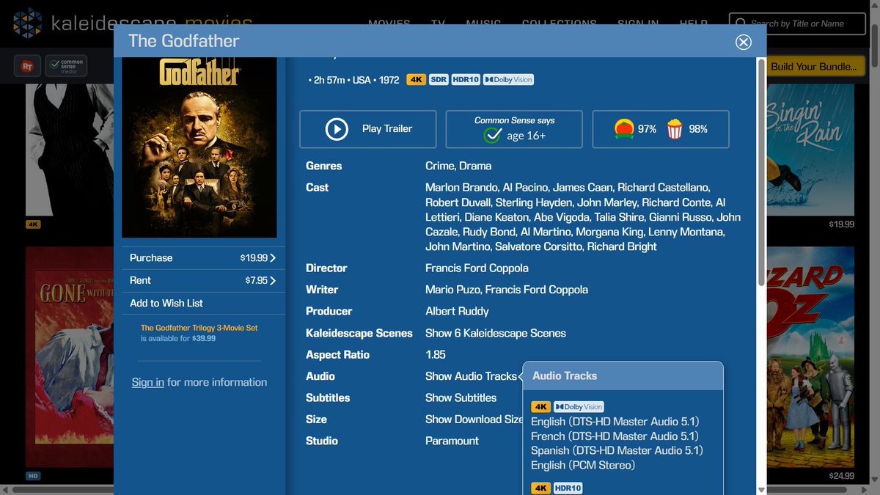The width and height of the screenshot is (880, 495).
Task: Expand Show Download Size
Action: click(x=474, y=419)
